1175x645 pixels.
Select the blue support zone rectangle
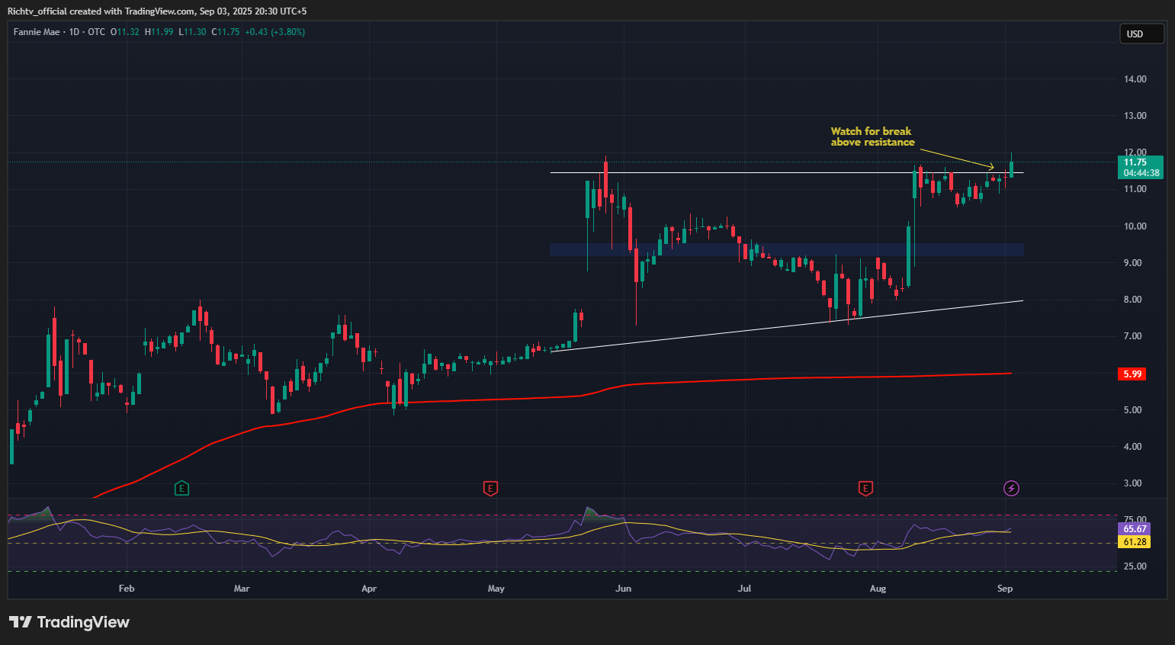pyautogui.click(x=785, y=249)
